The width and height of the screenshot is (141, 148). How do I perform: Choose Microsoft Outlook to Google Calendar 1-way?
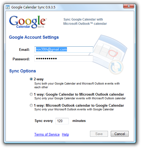[x=31, y=105]
